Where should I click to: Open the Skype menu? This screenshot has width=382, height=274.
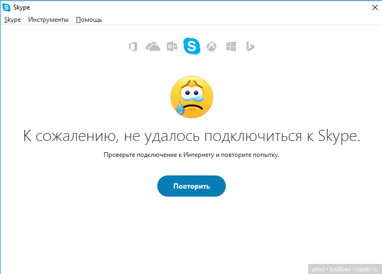click(12, 20)
